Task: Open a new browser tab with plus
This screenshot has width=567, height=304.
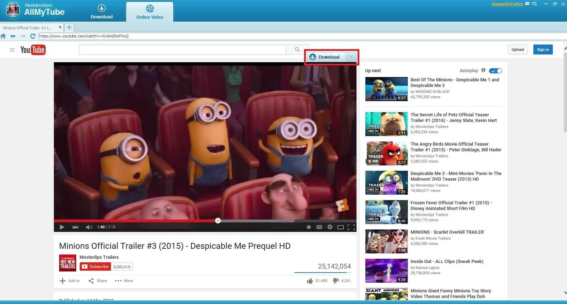Action: (69, 27)
